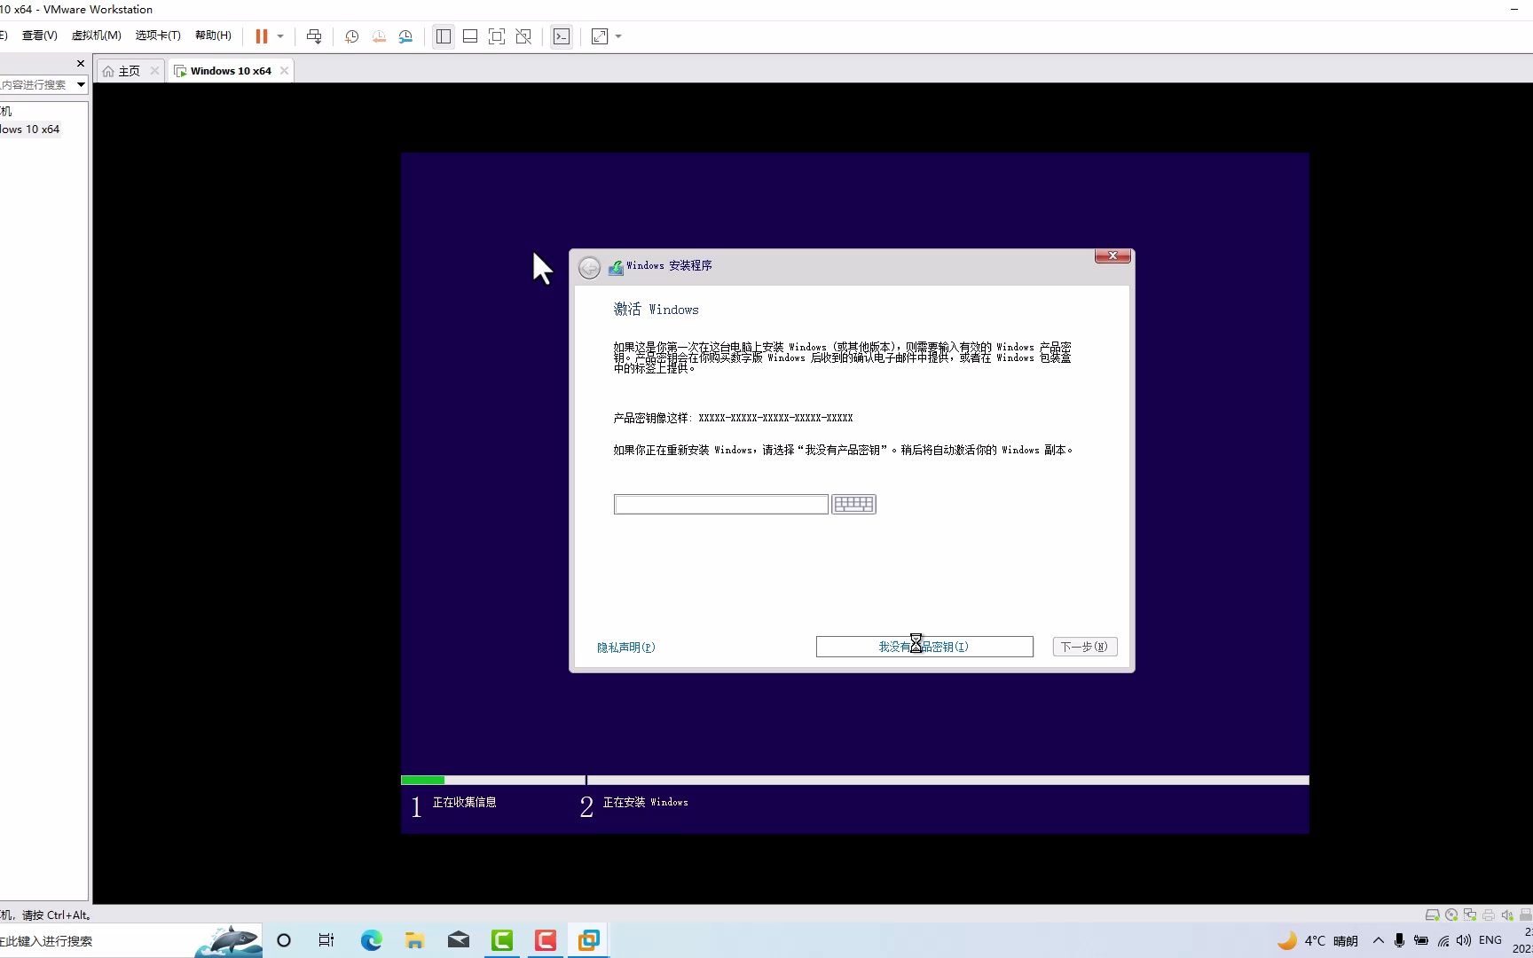Toggle the thumbnail bar view

470,36
